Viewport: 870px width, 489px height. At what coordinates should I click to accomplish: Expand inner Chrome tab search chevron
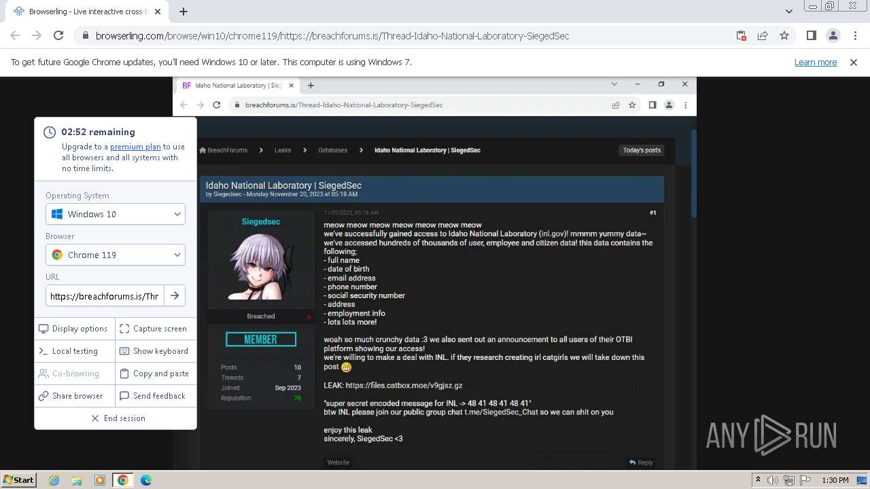click(x=614, y=84)
